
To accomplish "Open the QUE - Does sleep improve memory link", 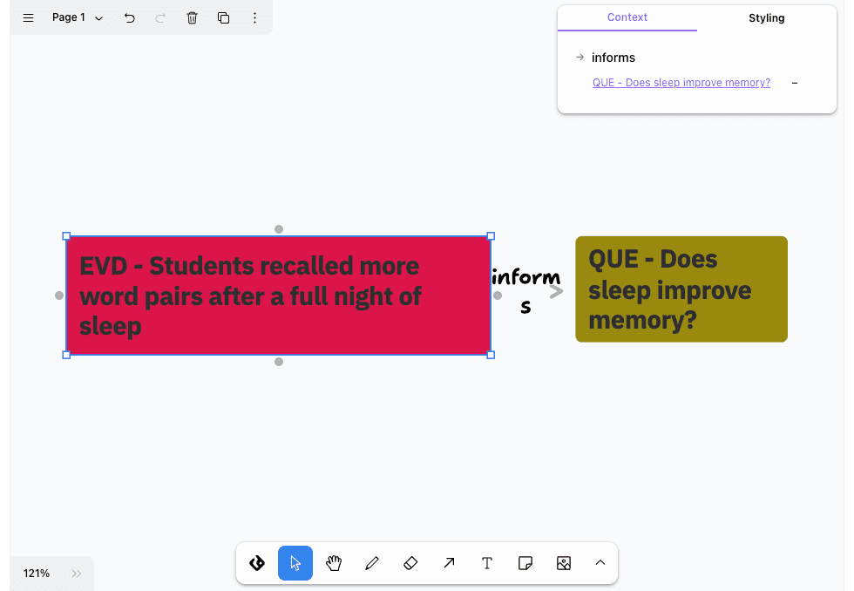I will coord(681,83).
